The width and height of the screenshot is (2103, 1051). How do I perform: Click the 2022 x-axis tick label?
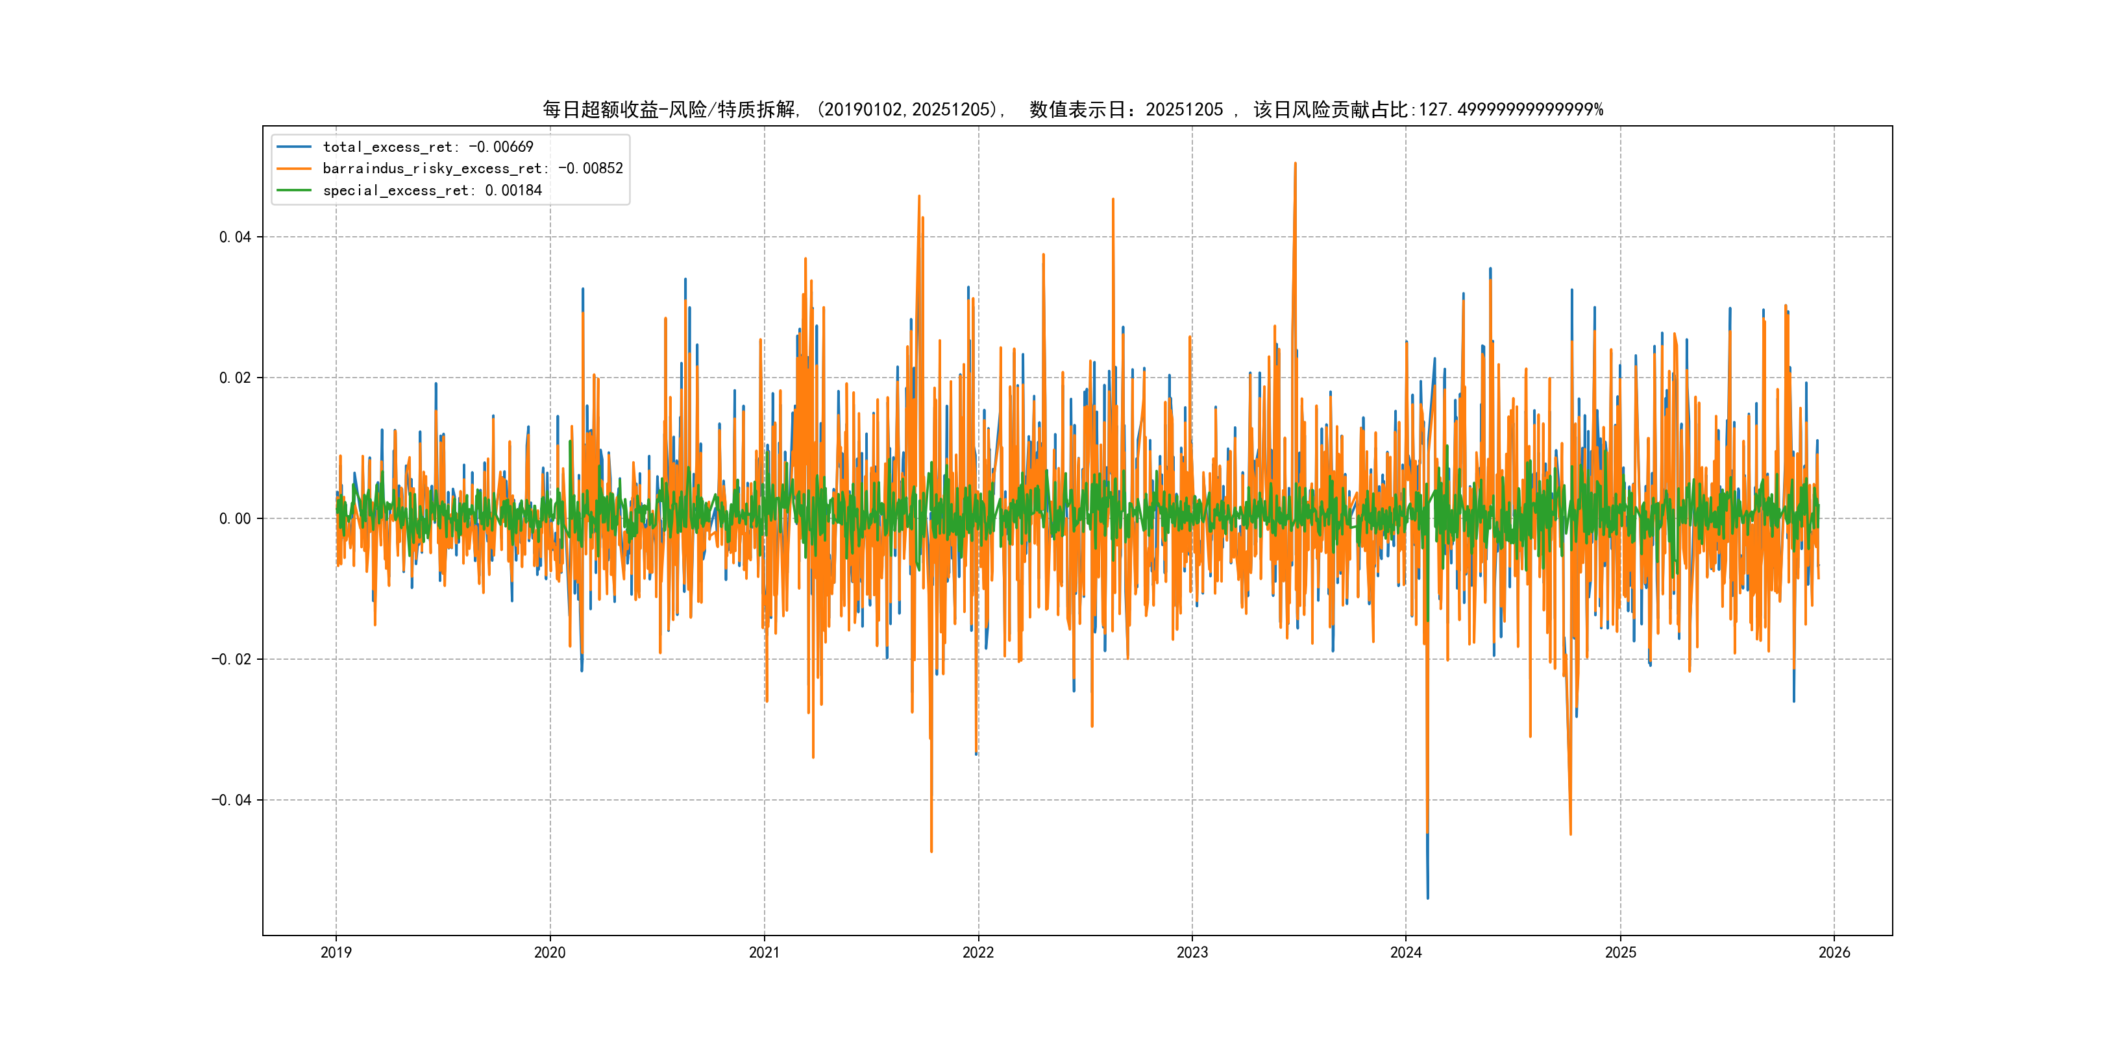coord(978,952)
